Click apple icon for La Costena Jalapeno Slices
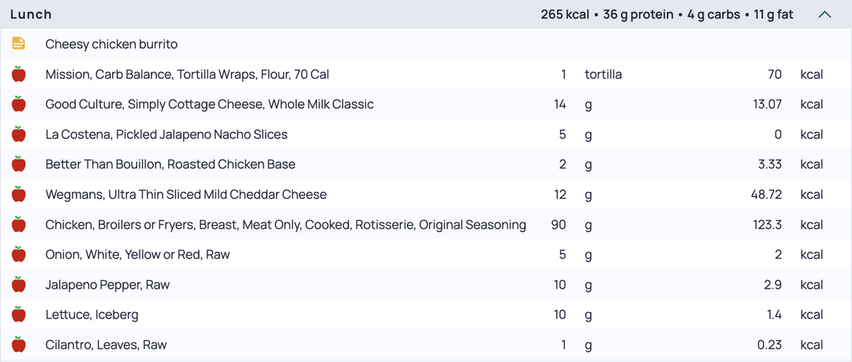Image resolution: width=852 pixels, height=362 pixels. (18, 134)
